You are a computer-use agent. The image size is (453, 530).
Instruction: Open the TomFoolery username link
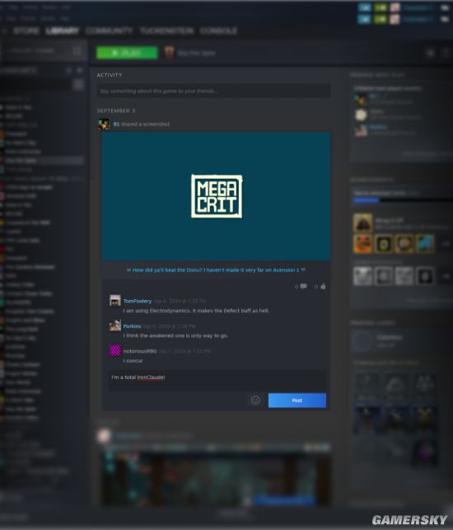point(138,301)
